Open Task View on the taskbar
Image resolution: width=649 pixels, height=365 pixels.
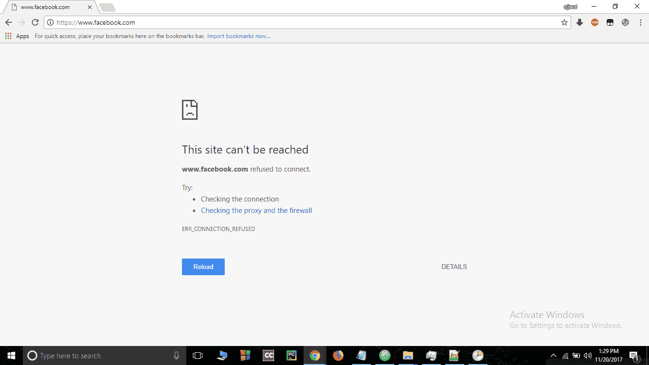click(198, 355)
